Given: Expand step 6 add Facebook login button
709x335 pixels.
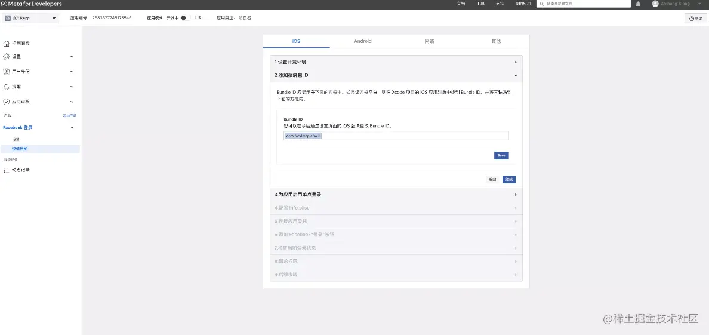Looking at the screenshot, I should pyautogui.click(x=396, y=235).
